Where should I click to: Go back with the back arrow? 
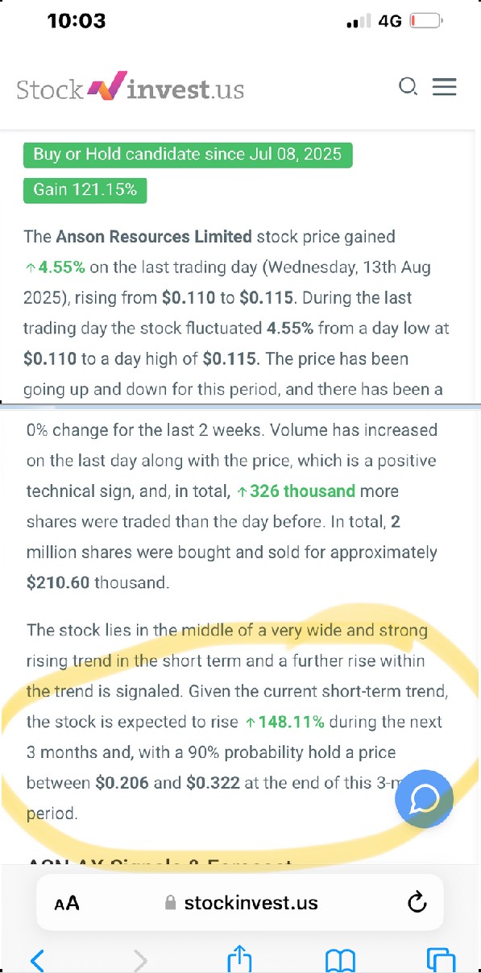pyautogui.click(x=37, y=959)
